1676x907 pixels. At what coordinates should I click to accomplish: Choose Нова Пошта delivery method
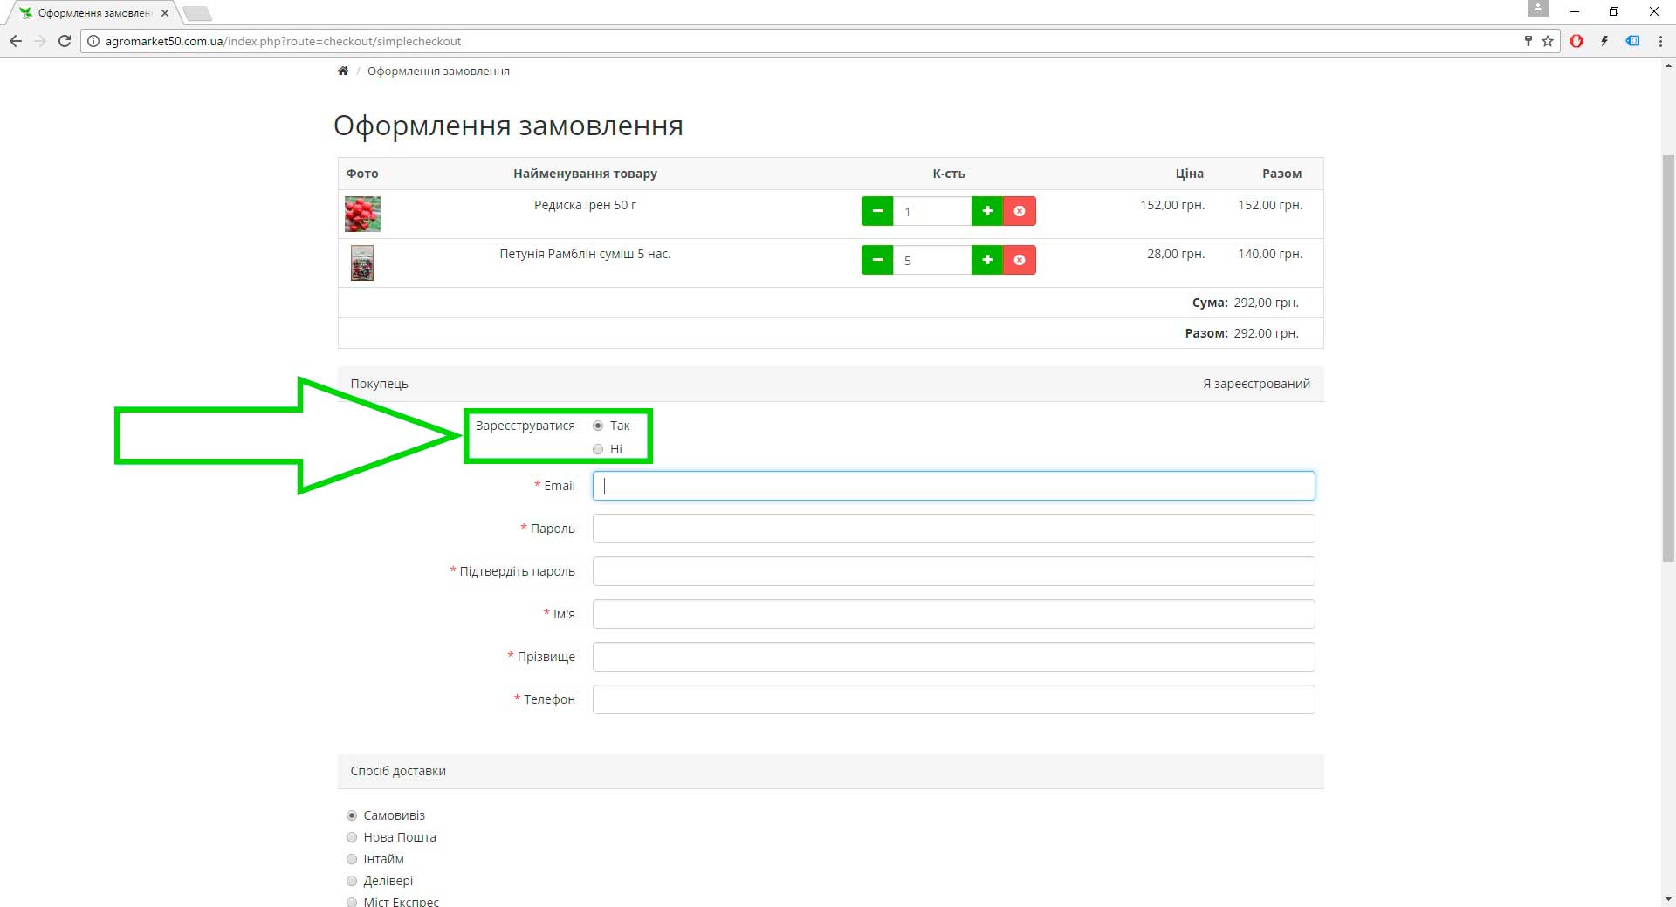352,837
